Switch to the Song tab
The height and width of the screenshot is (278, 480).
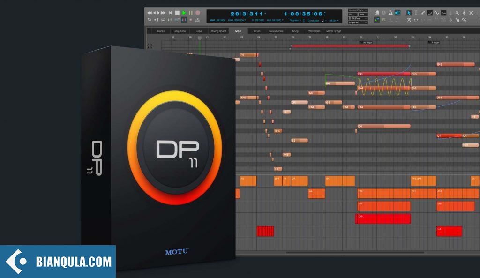[x=295, y=31]
